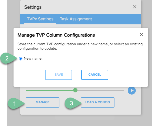Select the New name radio button

click(21, 59)
